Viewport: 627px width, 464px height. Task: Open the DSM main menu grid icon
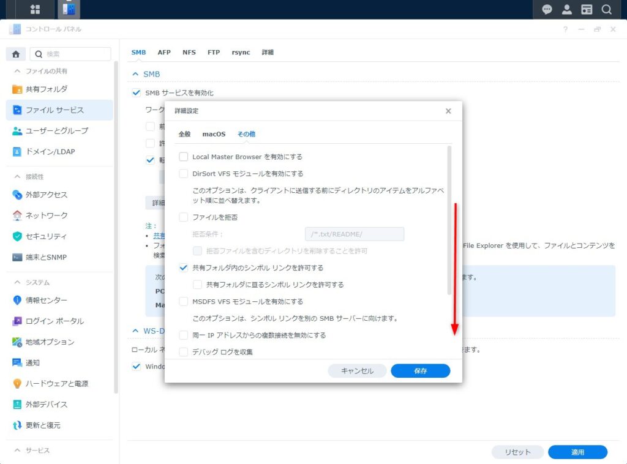(x=35, y=9)
